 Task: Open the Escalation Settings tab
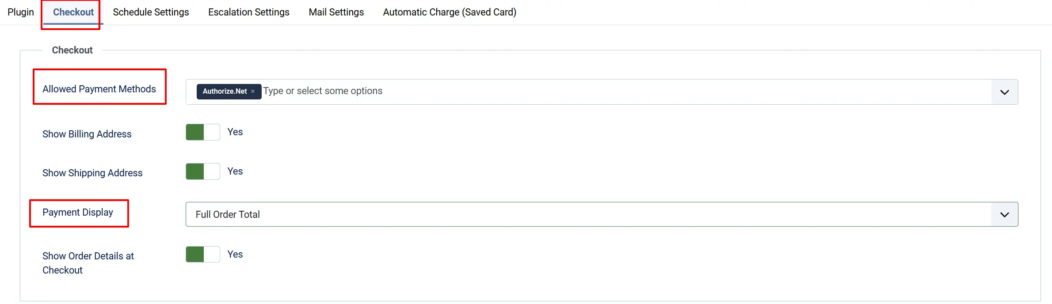(x=249, y=12)
